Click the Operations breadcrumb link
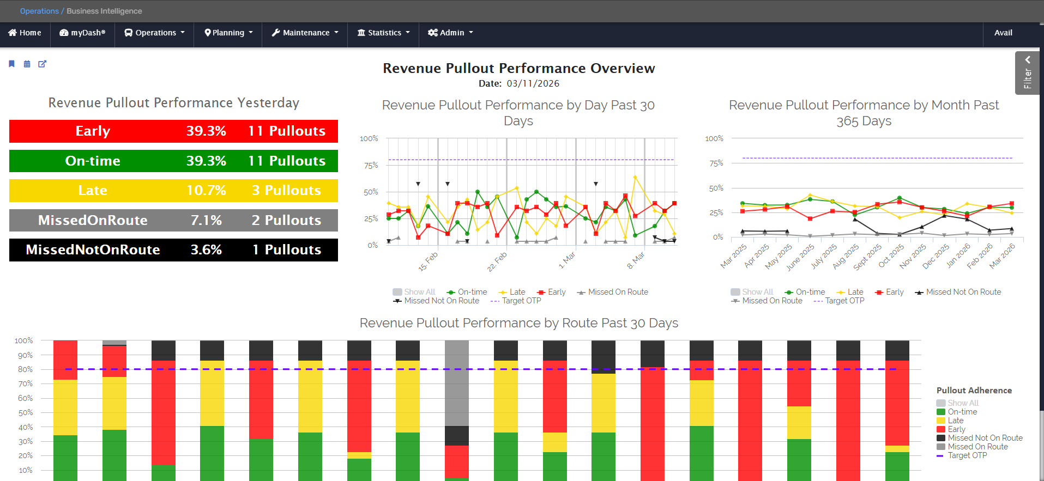1044x481 pixels. tap(39, 11)
